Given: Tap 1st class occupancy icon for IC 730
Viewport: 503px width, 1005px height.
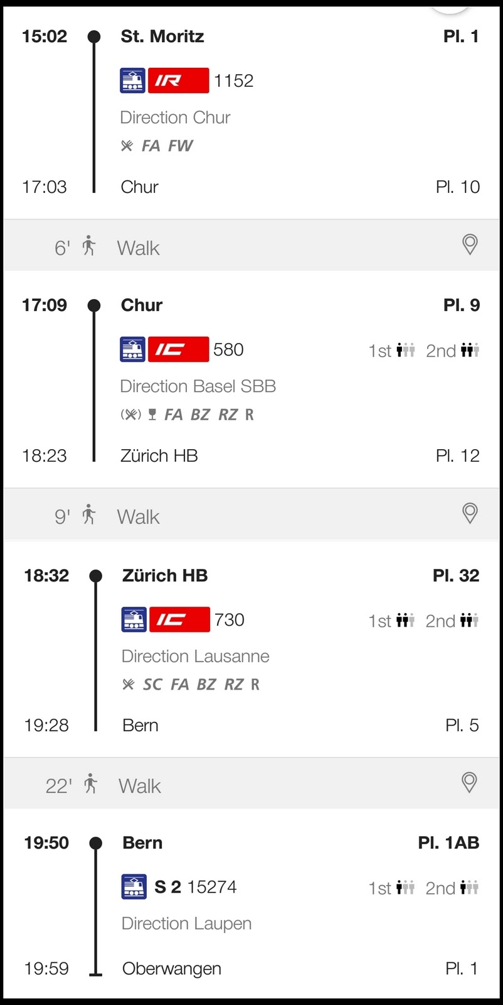Looking at the screenshot, I should tap(406, 621).
